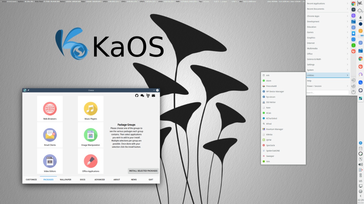Open the Office menu category

point(328,54)
